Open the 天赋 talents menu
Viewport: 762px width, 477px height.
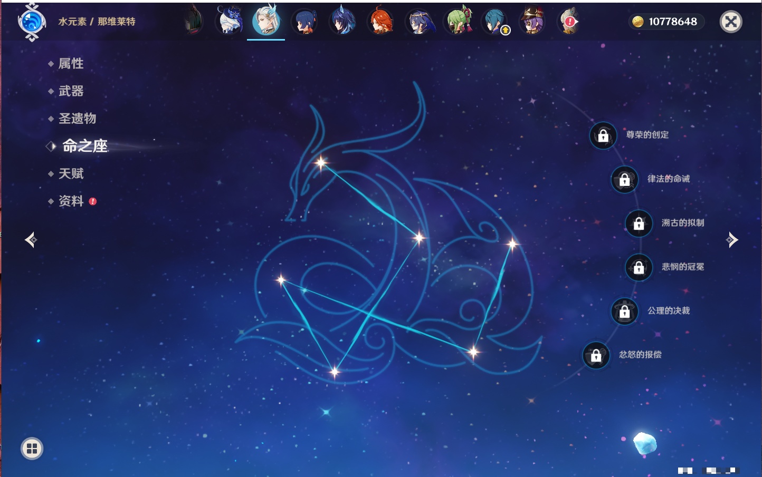coord(71,173)
